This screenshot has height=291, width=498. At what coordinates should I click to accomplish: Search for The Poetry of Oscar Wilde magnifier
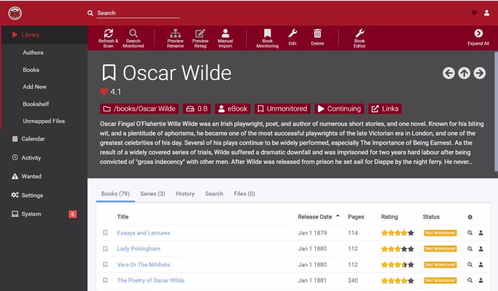pos(470,280)
